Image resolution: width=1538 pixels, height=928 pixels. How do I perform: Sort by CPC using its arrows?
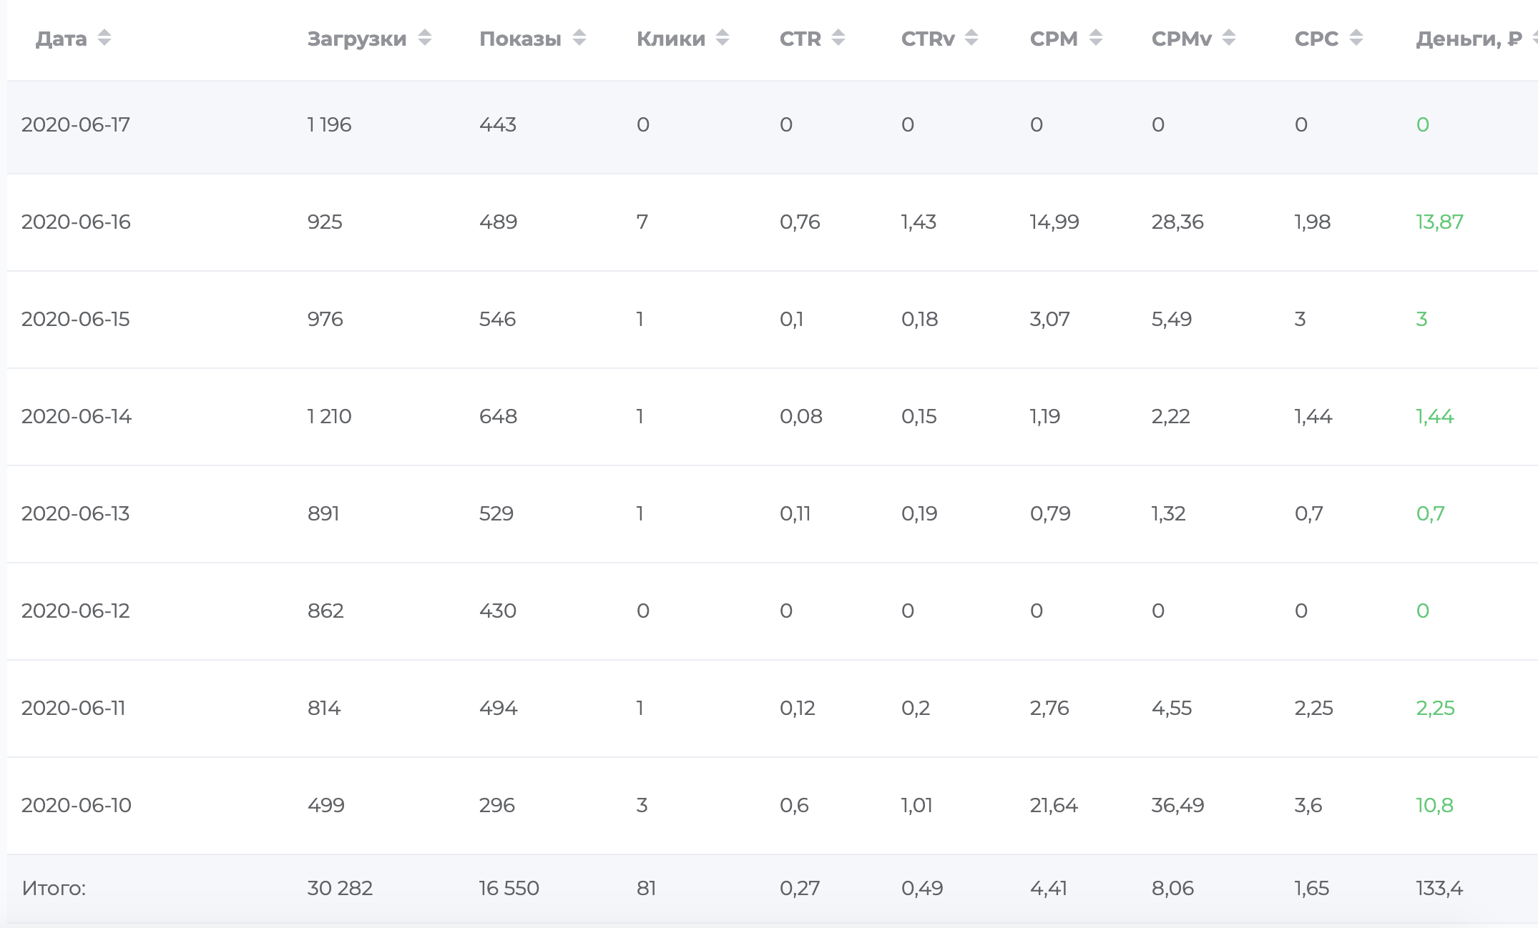pos(1356,38)
